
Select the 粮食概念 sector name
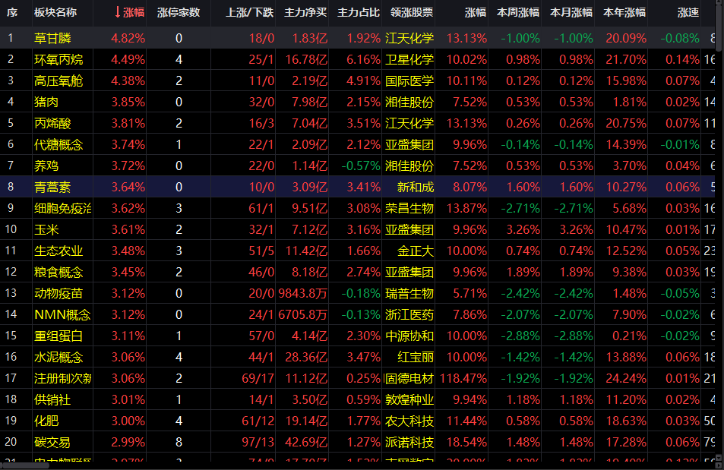click(58, 272)
